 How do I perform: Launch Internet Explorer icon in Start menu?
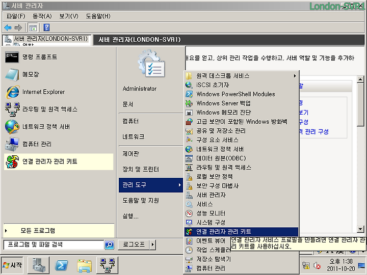(x=12, y=92)
